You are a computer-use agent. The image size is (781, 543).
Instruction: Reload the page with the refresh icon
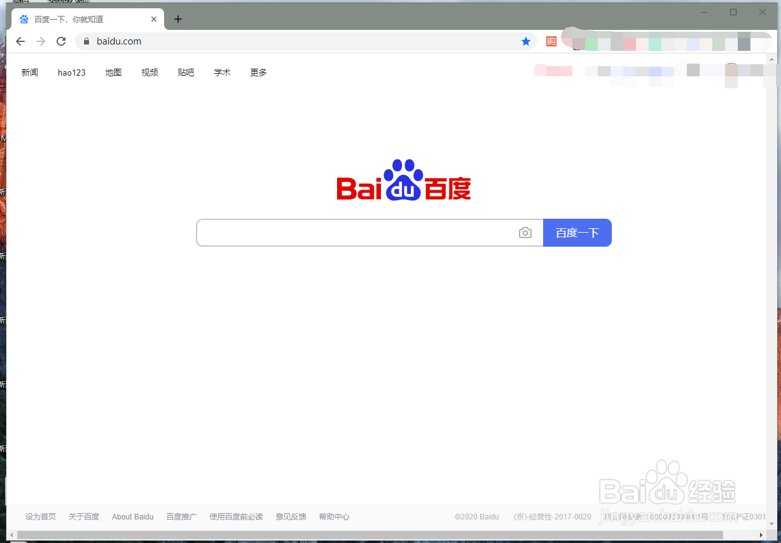61,41
